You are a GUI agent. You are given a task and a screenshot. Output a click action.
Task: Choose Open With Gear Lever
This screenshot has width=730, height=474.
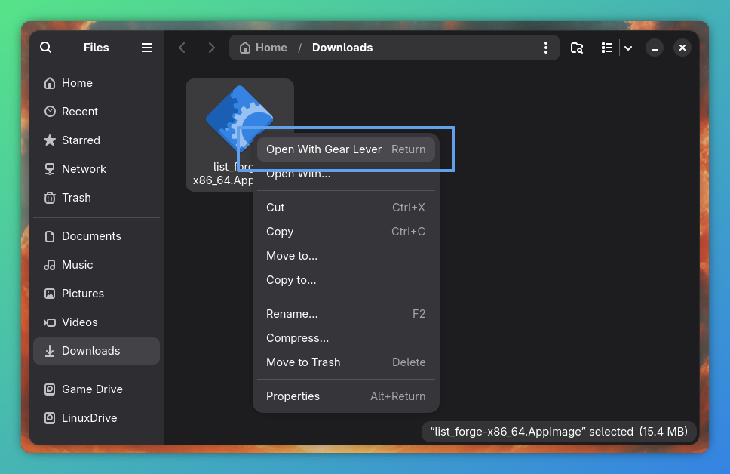coord(346,149)
